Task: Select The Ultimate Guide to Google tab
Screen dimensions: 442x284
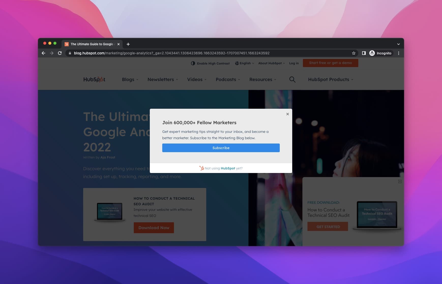Action: [92, 44]
